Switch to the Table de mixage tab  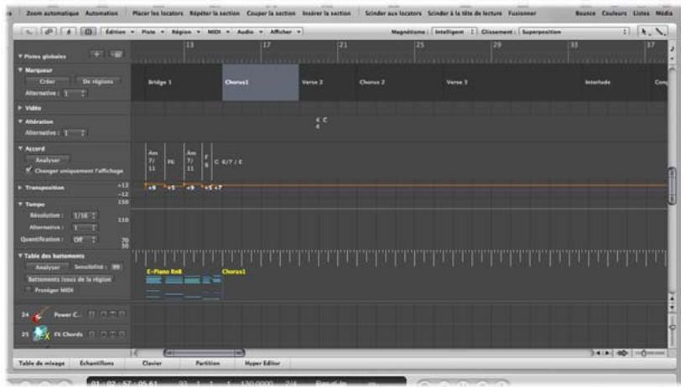coord(41,363)
